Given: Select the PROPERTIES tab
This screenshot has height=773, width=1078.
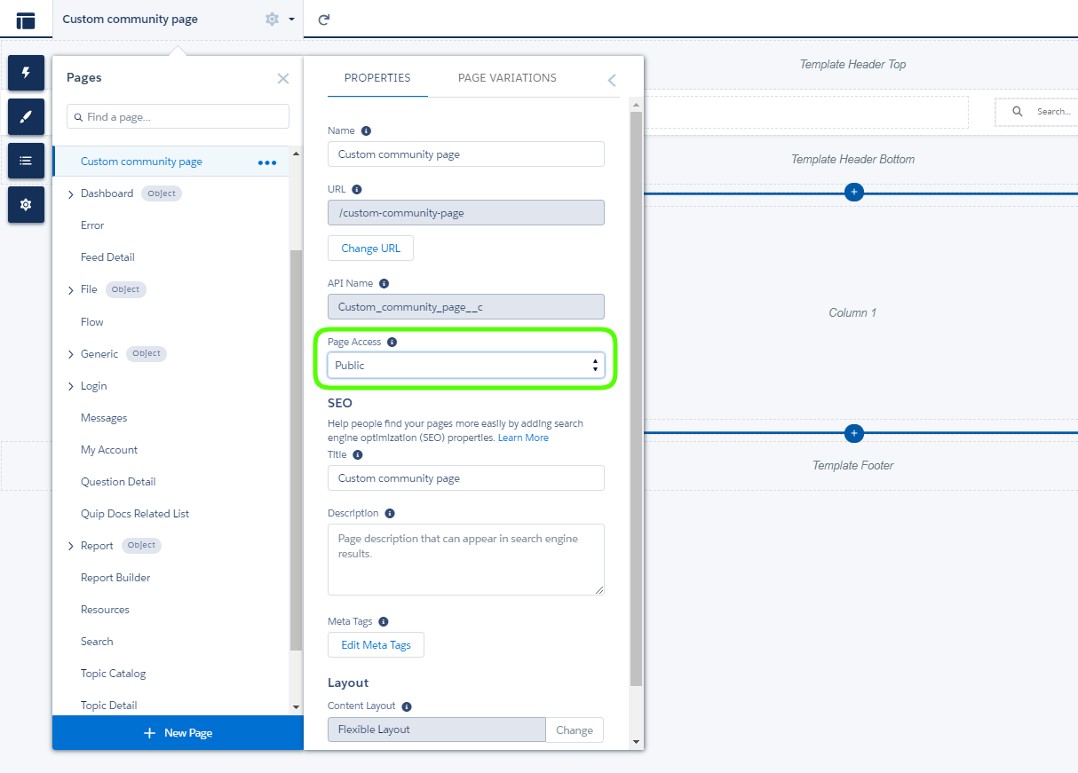Looking at the screenshot, I should (x=377, y=78).
